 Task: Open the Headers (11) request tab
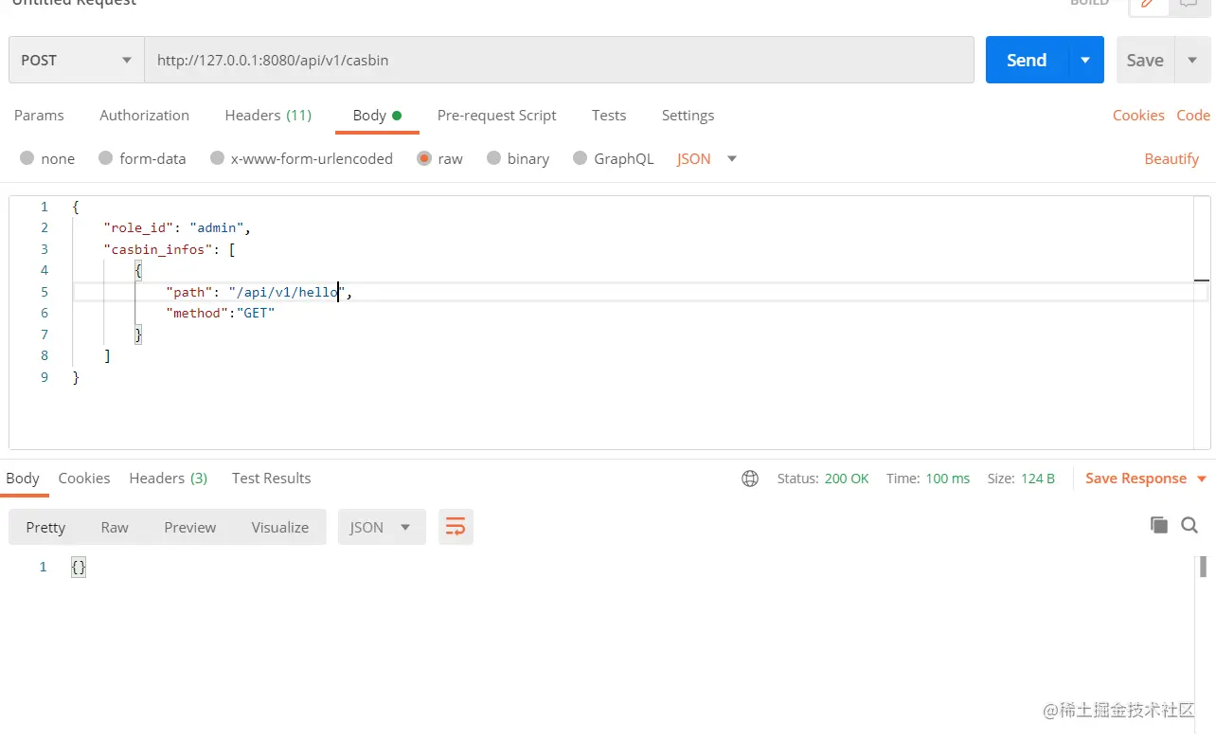coord(268,115)
